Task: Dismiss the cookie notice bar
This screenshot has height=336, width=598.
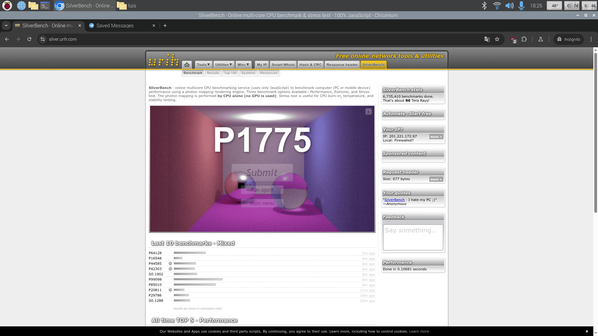Action: pyautogui.click(x=587, y=331)
